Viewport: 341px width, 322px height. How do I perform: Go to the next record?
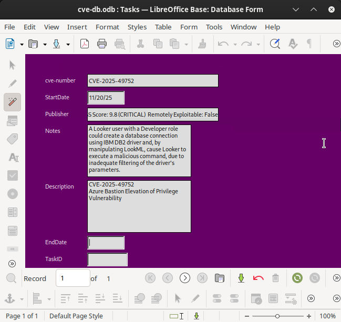185,278
